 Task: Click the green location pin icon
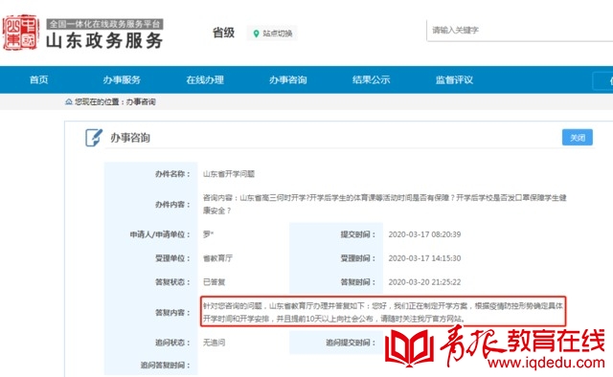[x=256, y=33]
